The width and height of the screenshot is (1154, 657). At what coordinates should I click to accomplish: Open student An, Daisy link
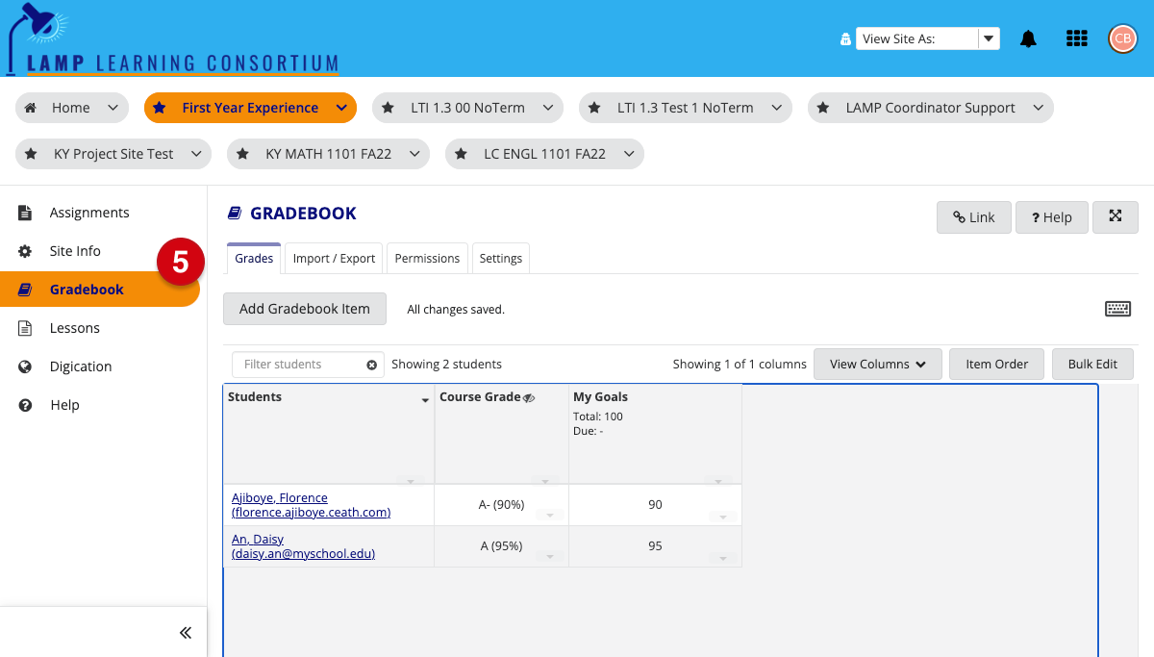tap(303, 546)
